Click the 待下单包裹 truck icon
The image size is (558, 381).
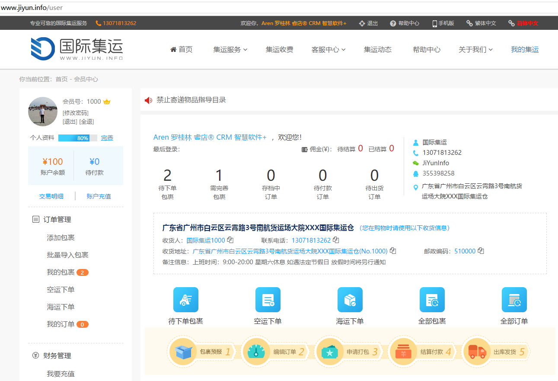(185, 300)
